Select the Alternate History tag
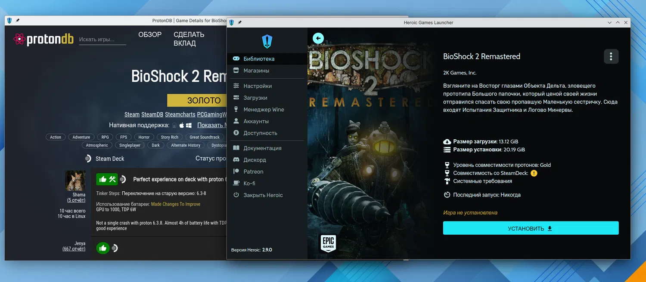The width and height of the screenshot is (646, 282). coord(186,145)
